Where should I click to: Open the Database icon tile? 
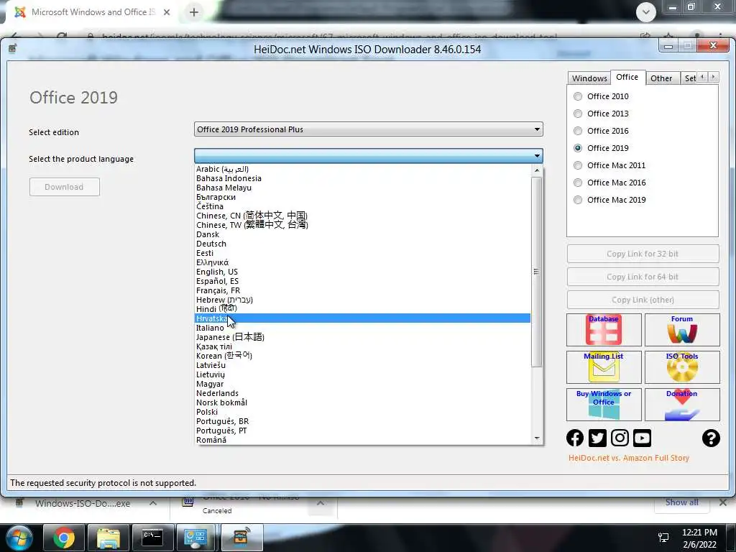tap(604, 329)
